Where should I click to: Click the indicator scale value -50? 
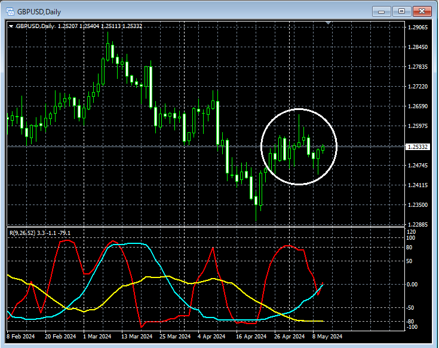(x=410, y=308)
